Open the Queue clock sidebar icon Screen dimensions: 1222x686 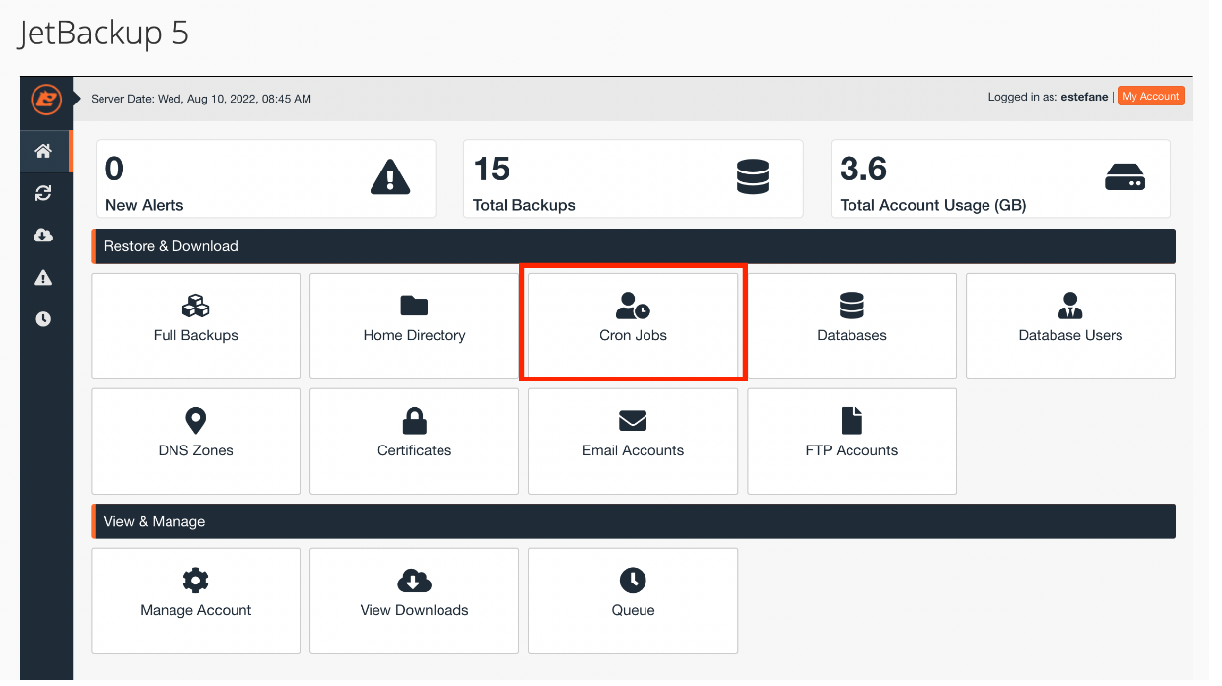click(x=43, y=319)
